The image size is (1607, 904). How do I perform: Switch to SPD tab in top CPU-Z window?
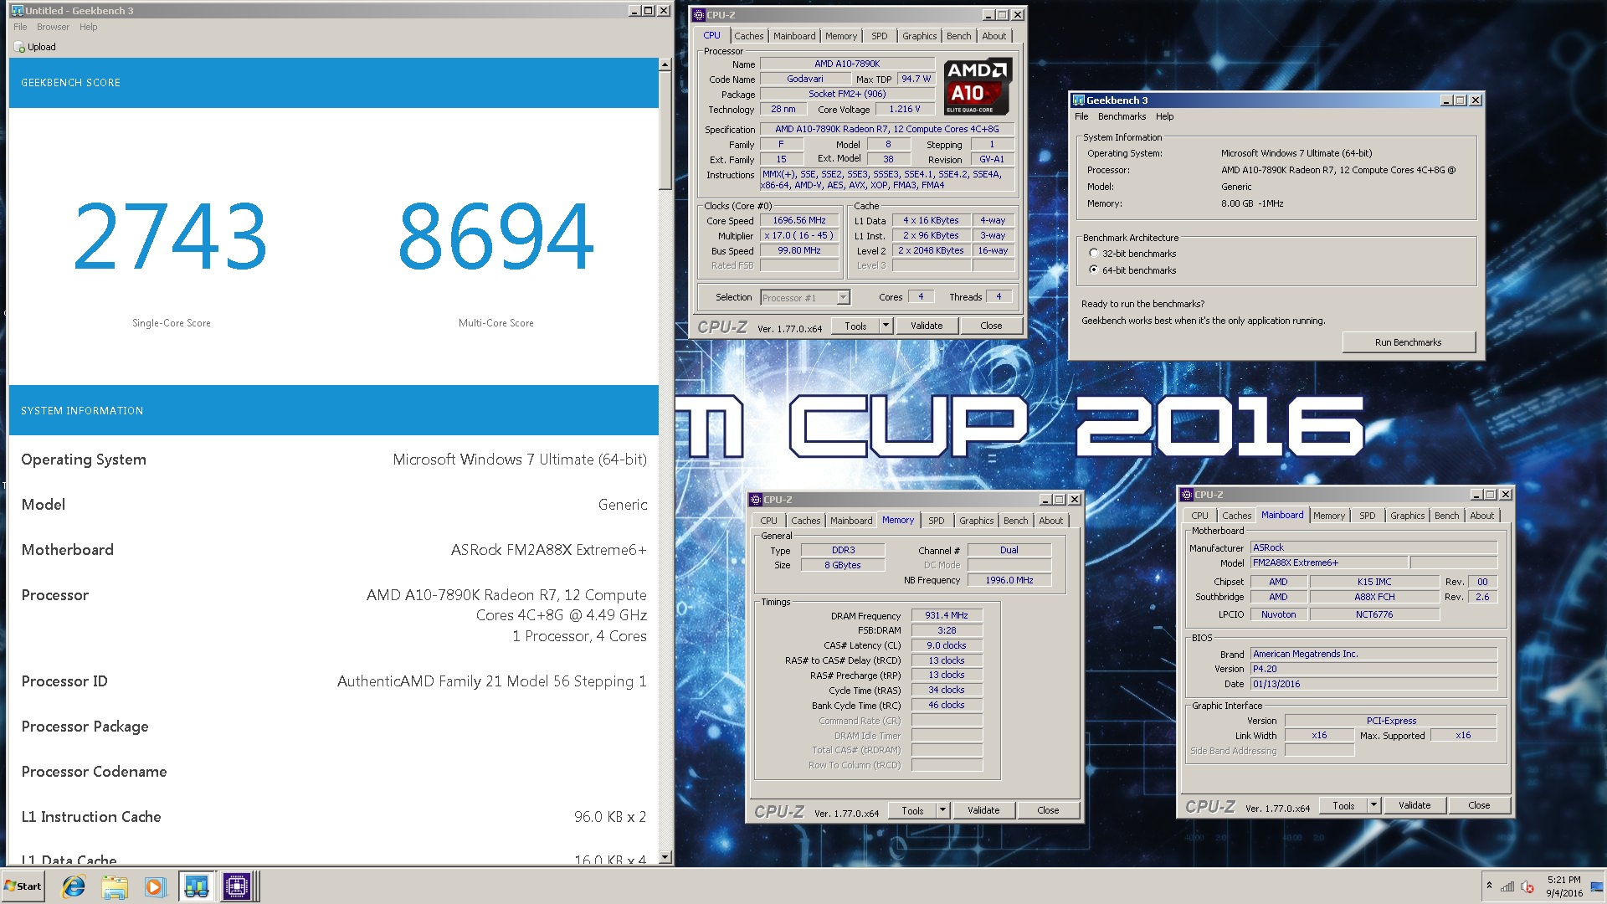tap(879, 36)
